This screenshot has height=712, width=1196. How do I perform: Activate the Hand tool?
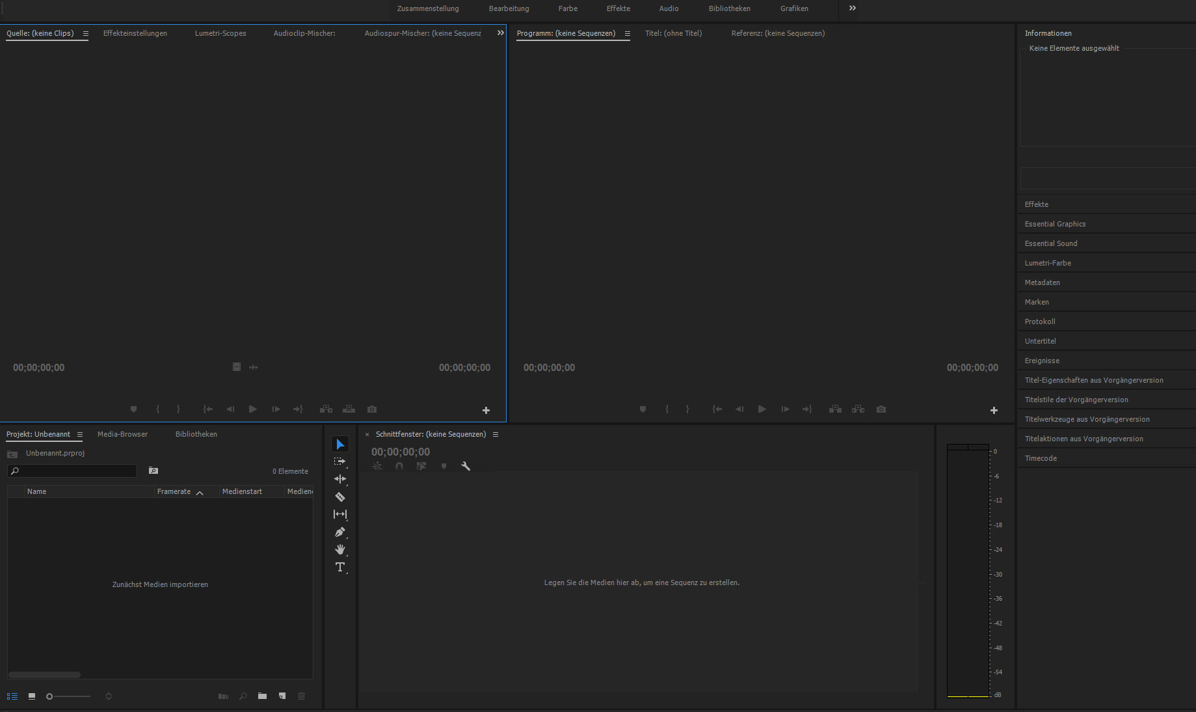tap(339, 549)
